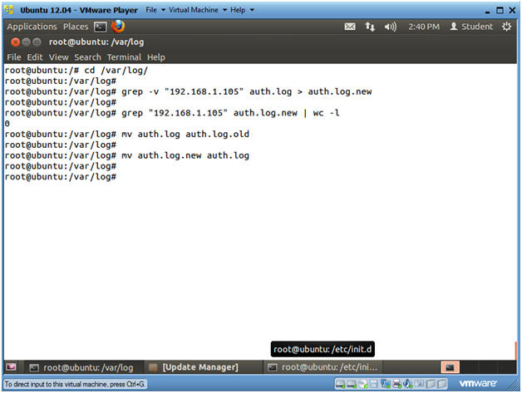The width and height of the screenshot is (522, 393).
Task: Click the VMware Player title bar icon
Action: coord(10,10)
